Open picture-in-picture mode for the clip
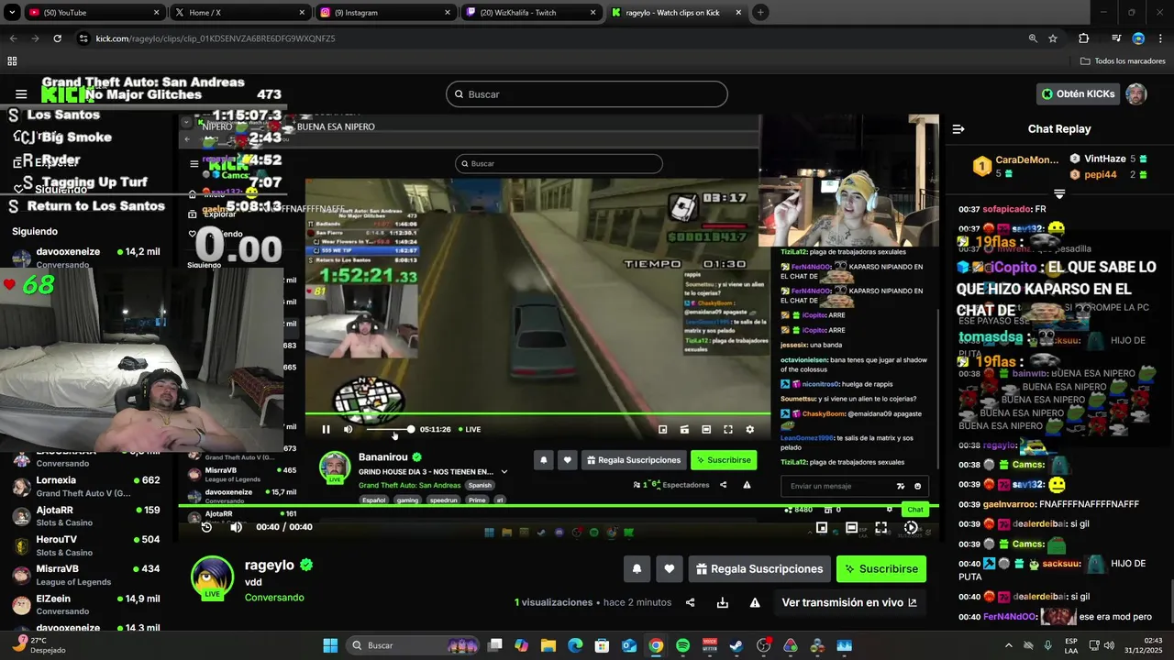This screenshot has height=660, width=1174. pos(822,527)
